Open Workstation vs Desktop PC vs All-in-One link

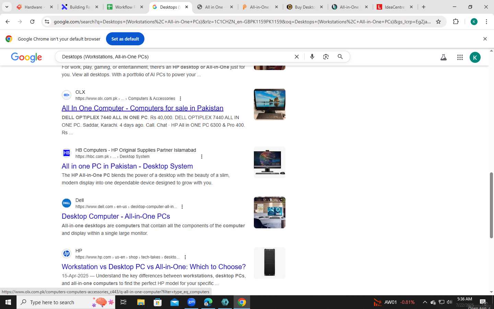tap(154, 267)
